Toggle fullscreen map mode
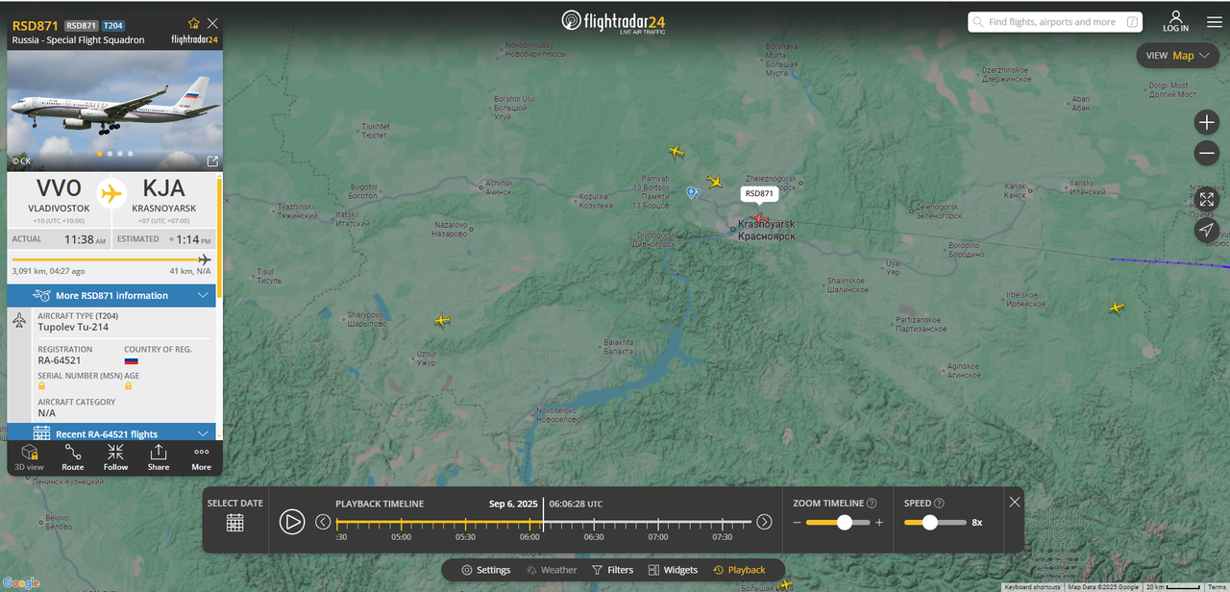This screenshot has height=592, width=1230. tap(1207, 200)
